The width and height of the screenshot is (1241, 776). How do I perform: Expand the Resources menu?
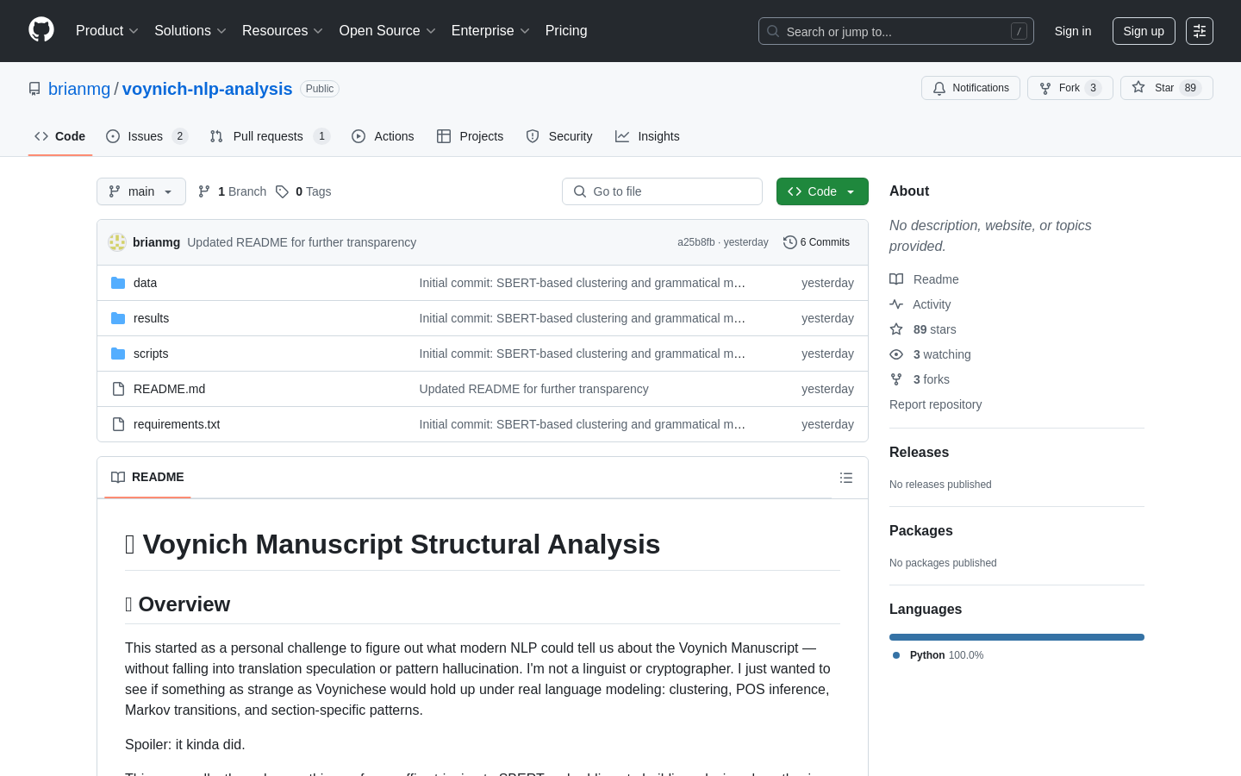[283, 30]
